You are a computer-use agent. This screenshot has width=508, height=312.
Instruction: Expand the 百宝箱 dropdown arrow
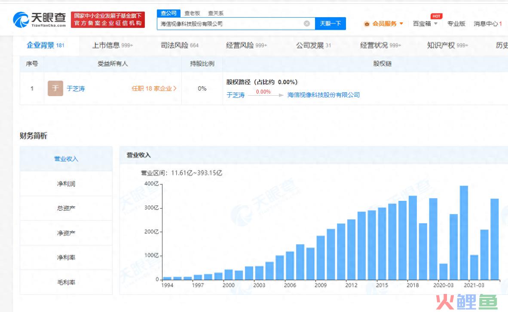click(x=436, y=24)
